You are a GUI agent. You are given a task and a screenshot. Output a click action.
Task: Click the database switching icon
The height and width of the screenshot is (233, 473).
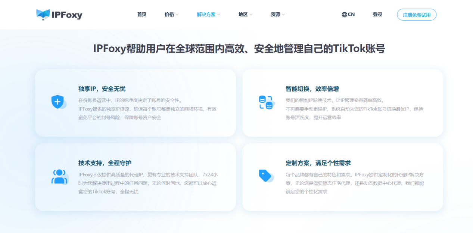(266, 102)
